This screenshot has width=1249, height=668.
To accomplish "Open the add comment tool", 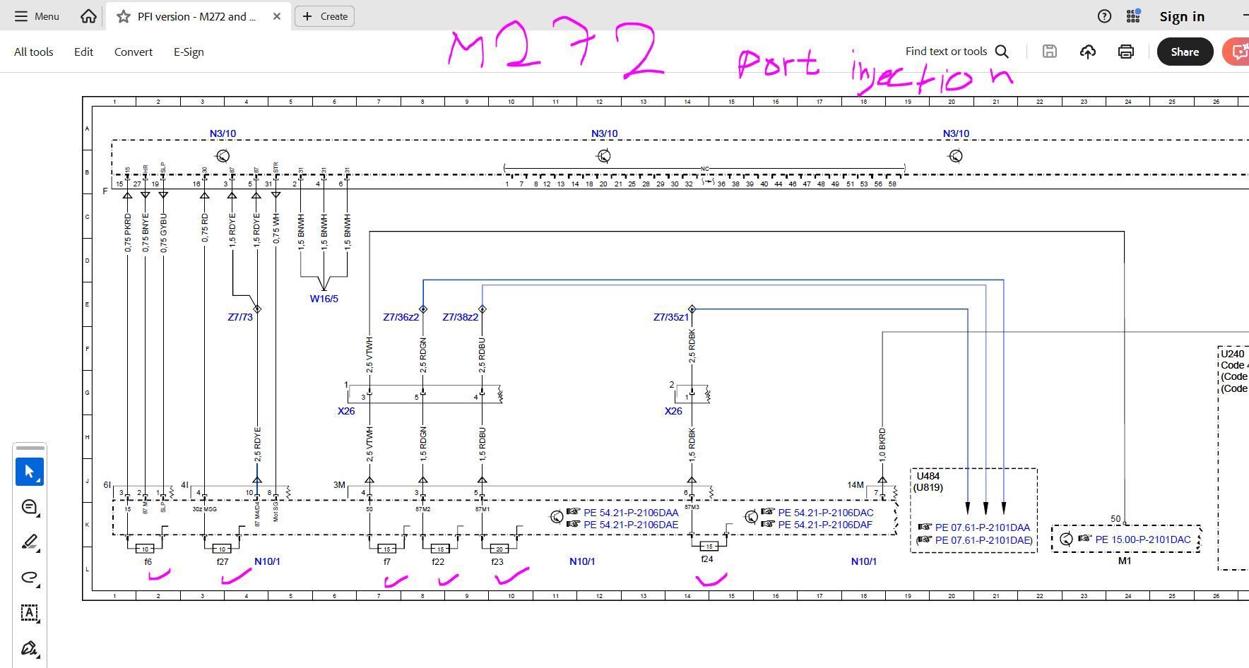I will (29, 507).
